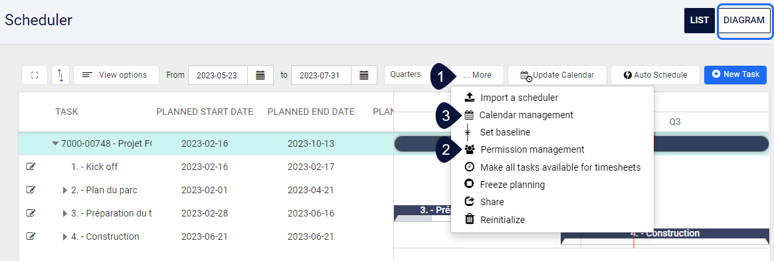The height and width of the screenshot is (261, 774).
Task: Click the Auto Schedule button
Action: pyautogui.click(x=655, y=75)
